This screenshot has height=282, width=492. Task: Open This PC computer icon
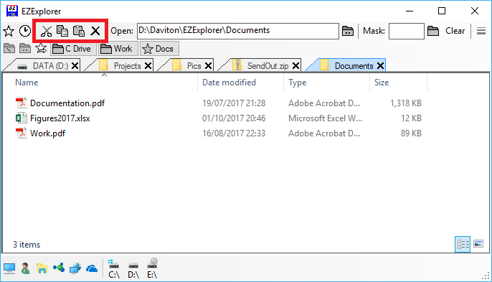[x=9, y=268]
